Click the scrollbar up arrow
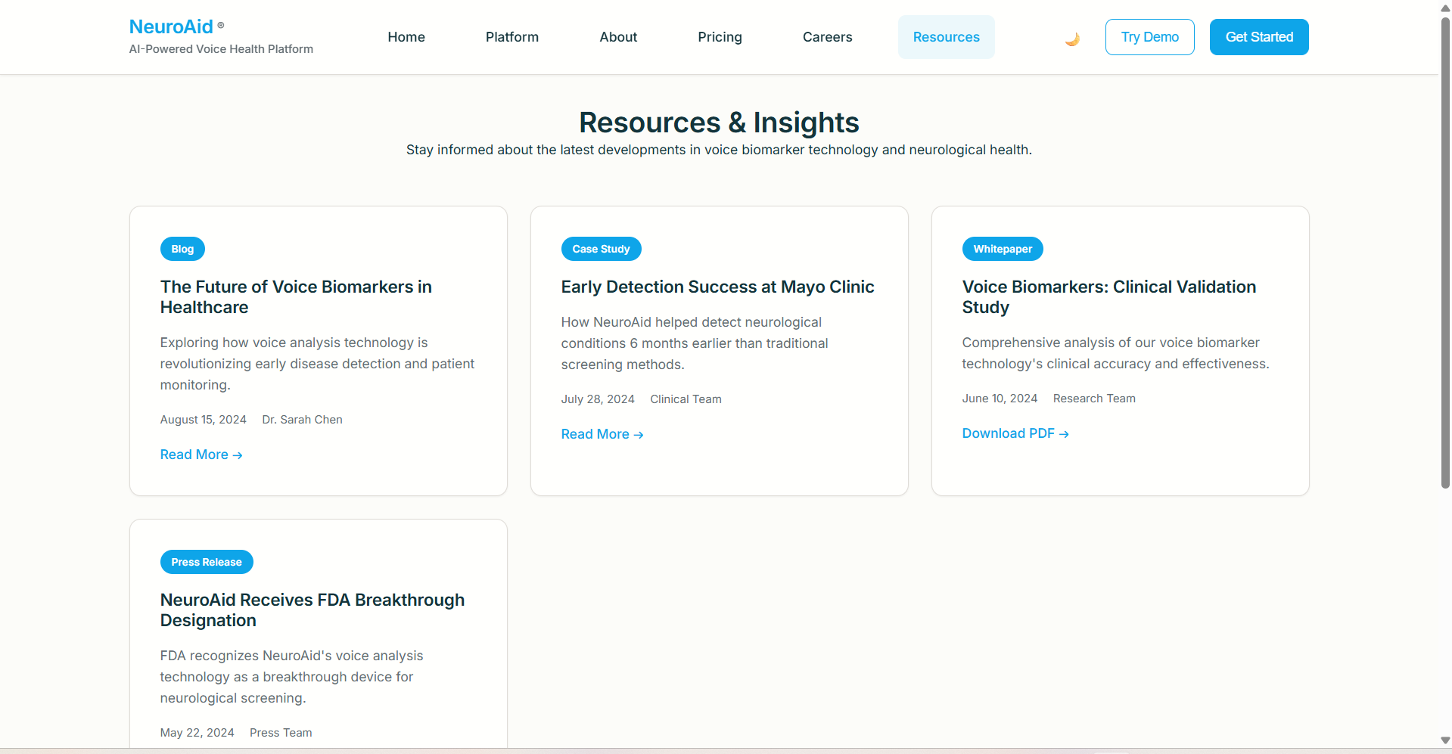This screenshot has height=754, width=1452. pyautogui.click(x=1445, y=8)
